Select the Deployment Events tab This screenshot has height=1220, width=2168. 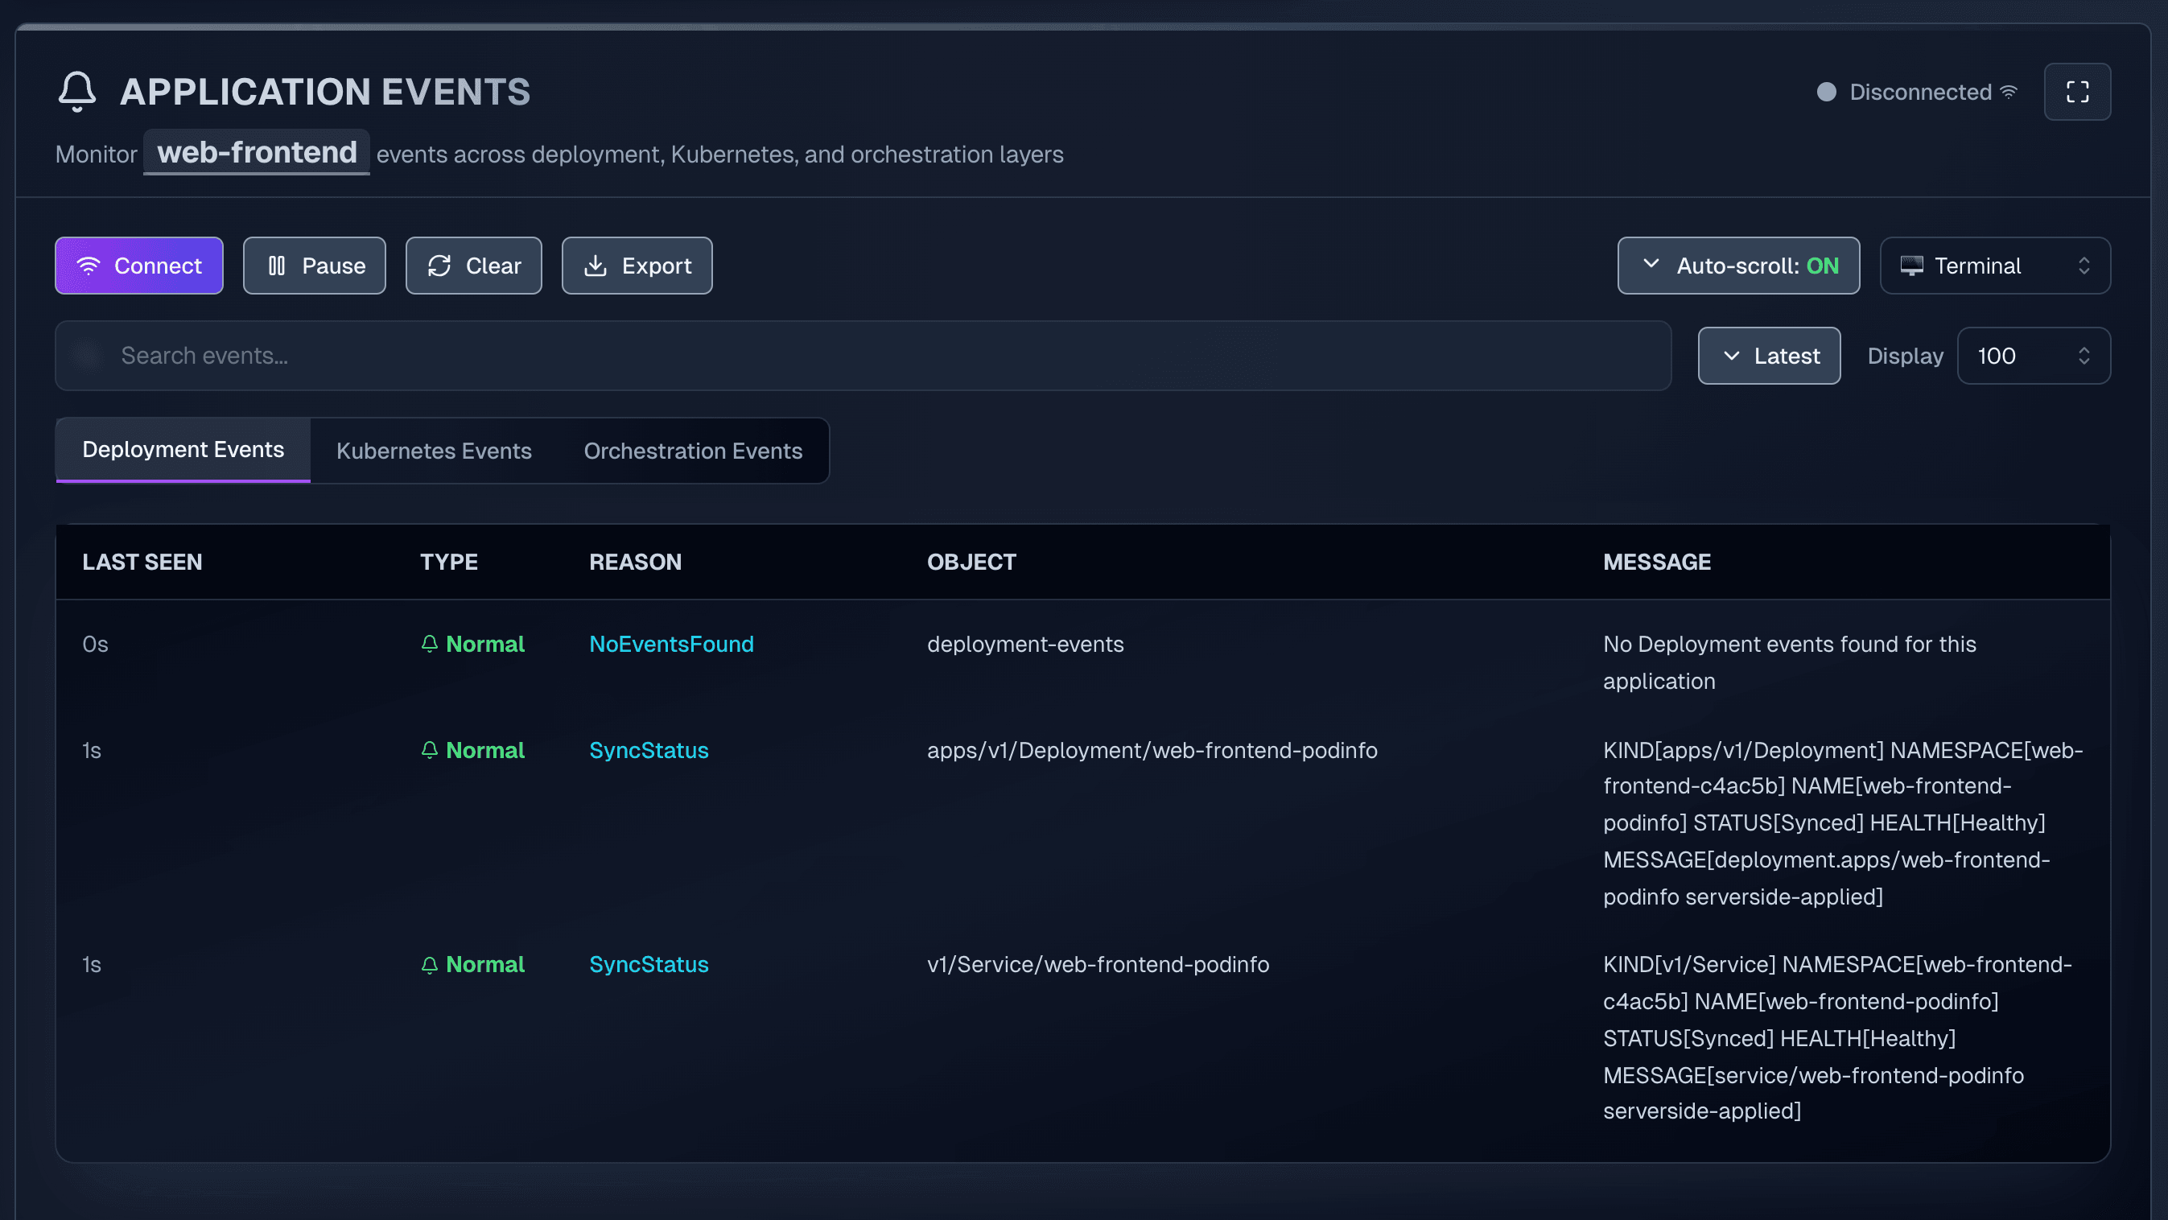[183, 450]
